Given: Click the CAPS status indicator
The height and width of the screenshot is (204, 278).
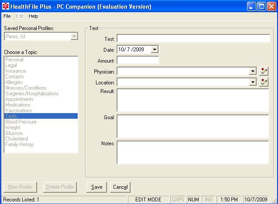Looking at the screenshot, I should [x=178, y=200].
